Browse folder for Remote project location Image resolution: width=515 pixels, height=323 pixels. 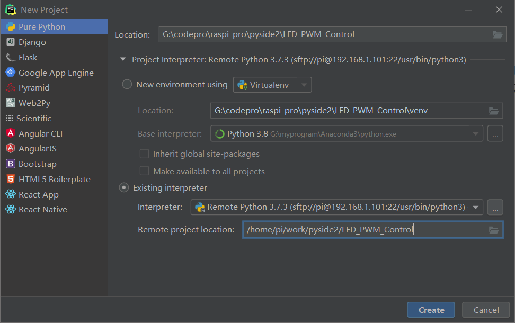coord(494,230)
